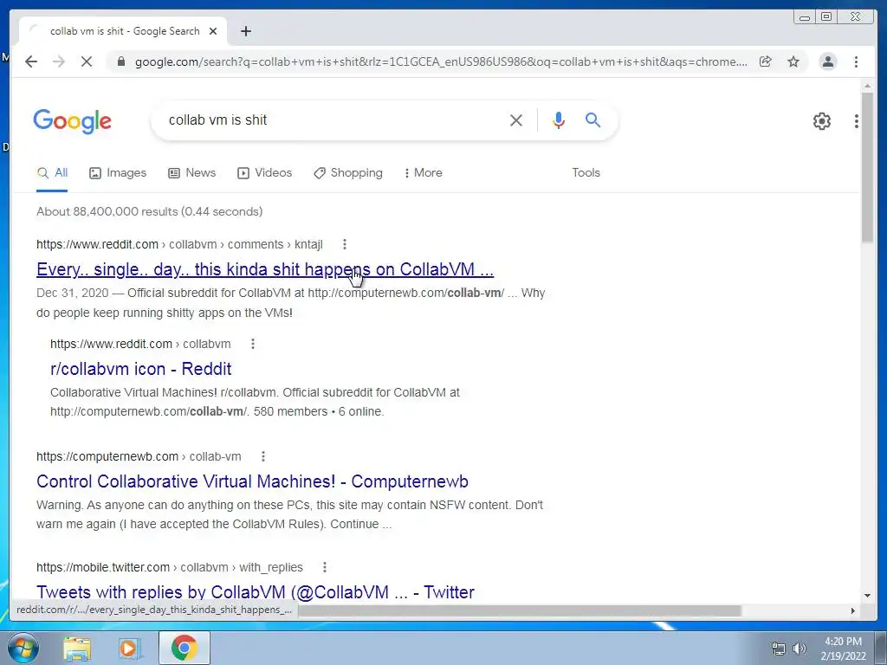887x665 pixels.
Task: Submit search with the magnifier icon
Action: (592, 119)
